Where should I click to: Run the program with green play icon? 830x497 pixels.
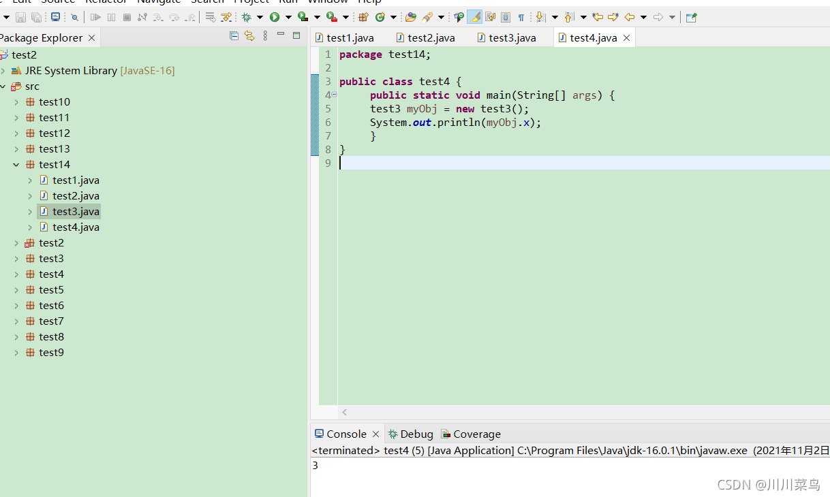coord(274,17)
